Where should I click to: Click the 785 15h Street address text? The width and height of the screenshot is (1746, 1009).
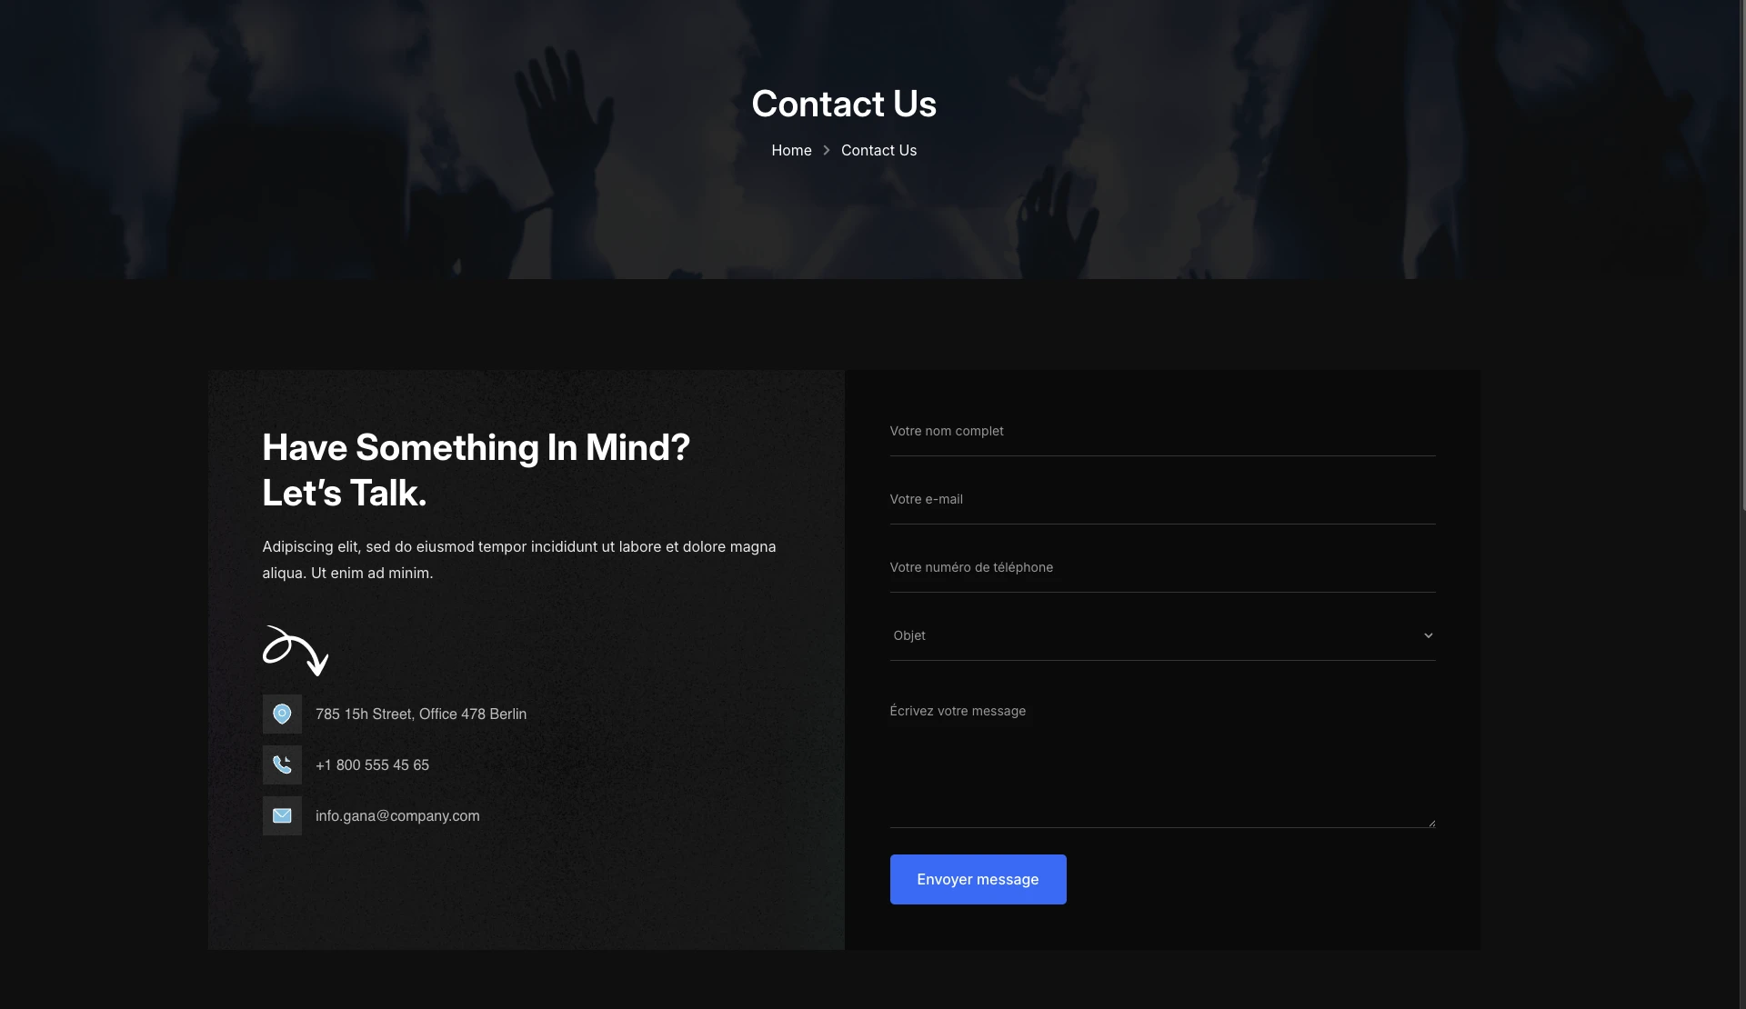(421, 714)
